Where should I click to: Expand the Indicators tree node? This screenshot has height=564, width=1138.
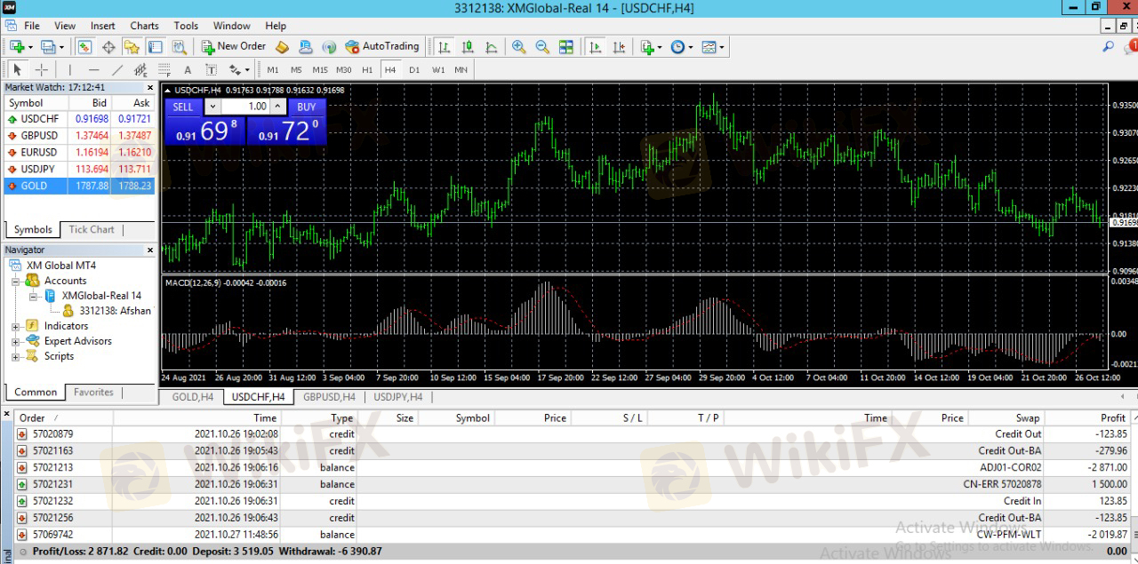[x=16, y=326]
